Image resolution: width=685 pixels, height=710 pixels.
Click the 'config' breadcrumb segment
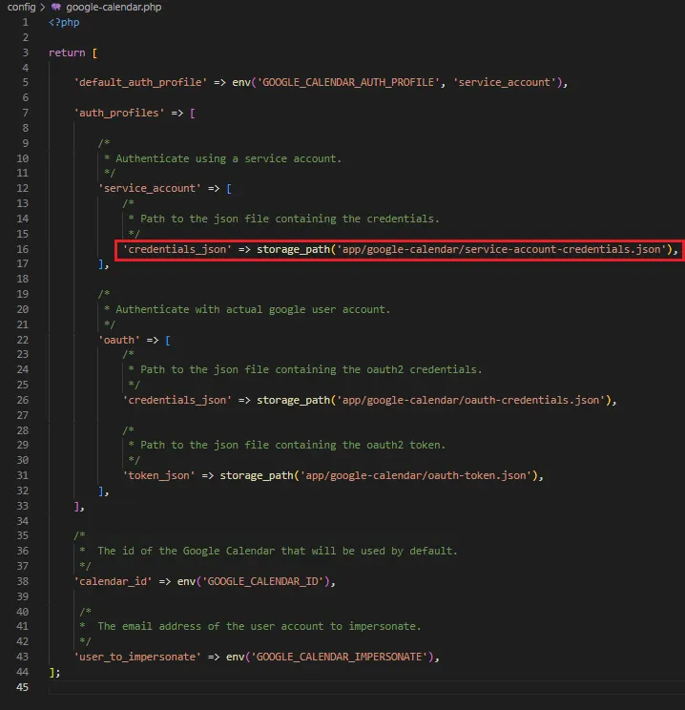21,7
